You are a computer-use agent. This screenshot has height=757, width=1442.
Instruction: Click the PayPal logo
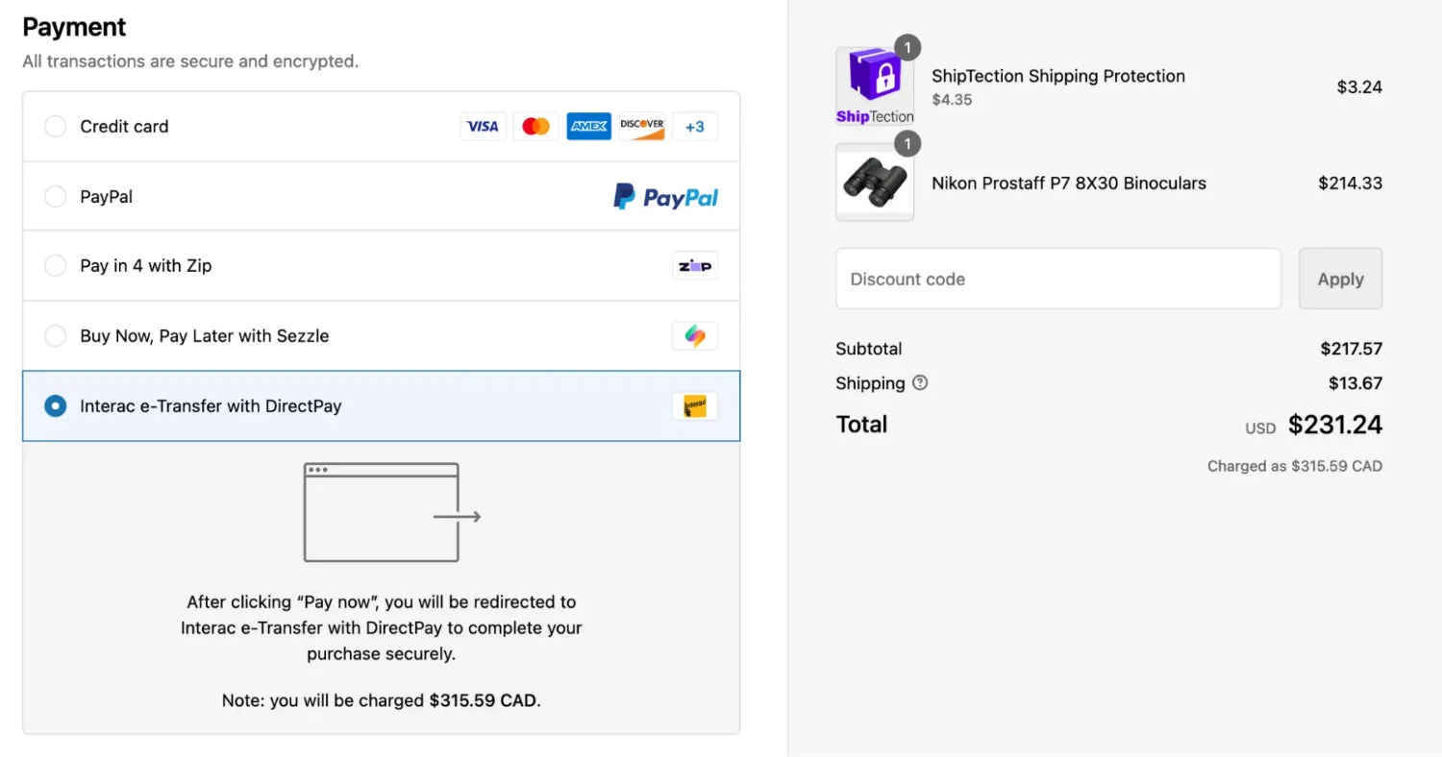[x=665, y=197]
